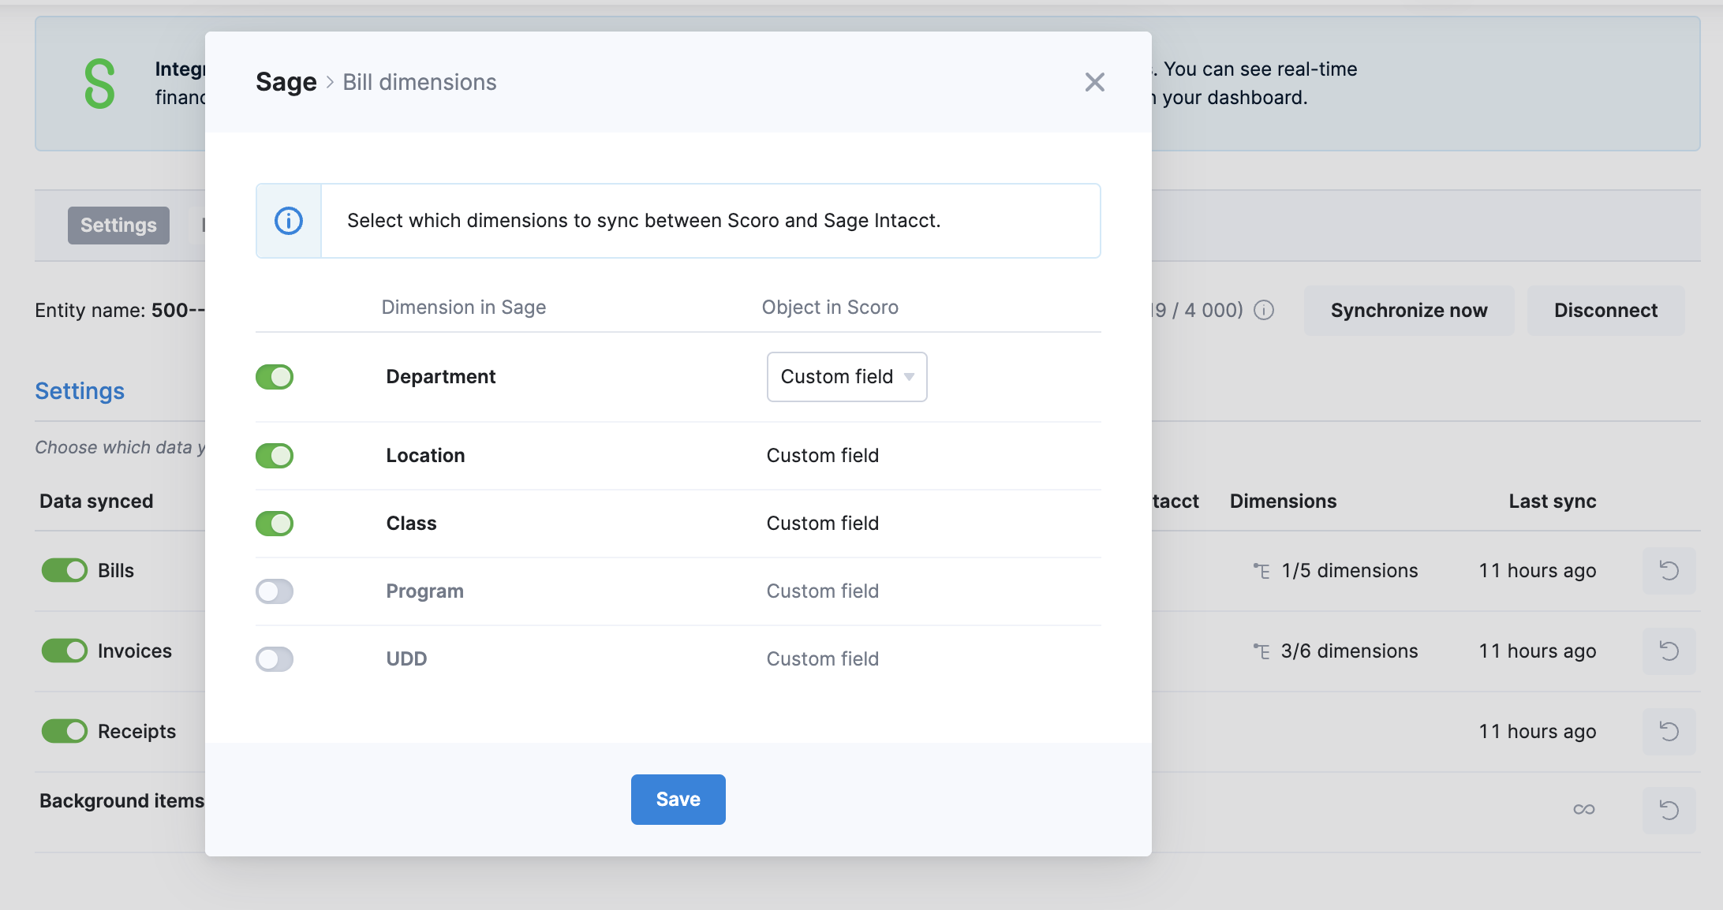Click the Class row's Custom field text
This screenshot has height=910, width=1723.
point(823,524)
